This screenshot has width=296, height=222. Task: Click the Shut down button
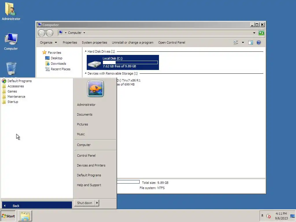click(x=85, y=203)
